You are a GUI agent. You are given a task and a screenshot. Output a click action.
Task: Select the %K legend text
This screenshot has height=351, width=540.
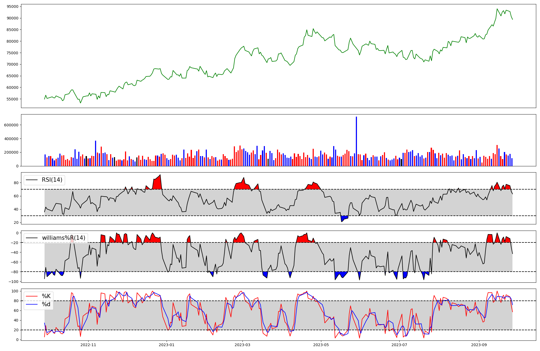(x=46, y=296)
